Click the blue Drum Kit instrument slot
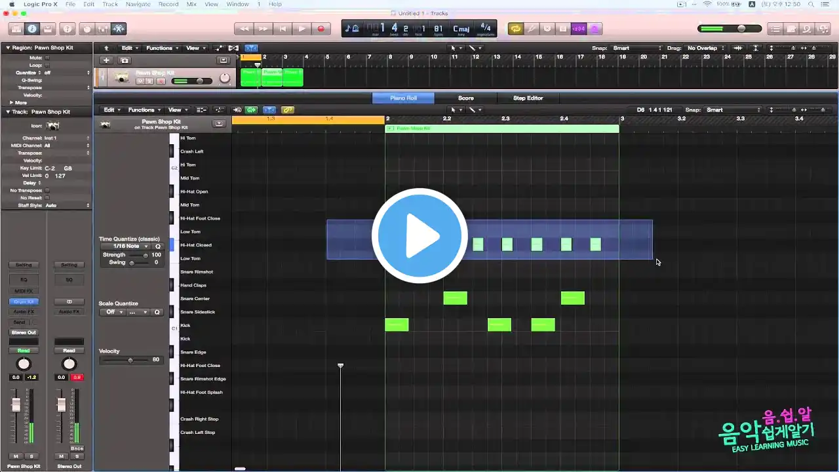 (24, 302)
